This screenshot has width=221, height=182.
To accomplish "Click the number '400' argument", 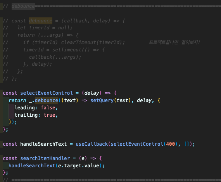I will tap(171, 144).
